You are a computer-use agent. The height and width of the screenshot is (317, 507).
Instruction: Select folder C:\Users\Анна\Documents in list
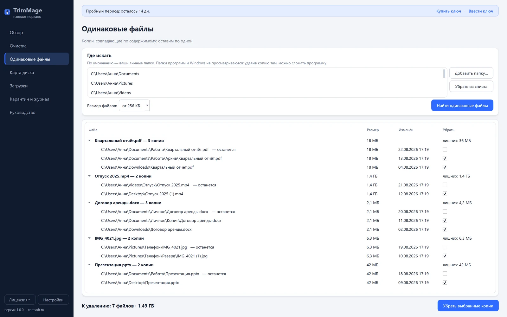coord(265,74)
